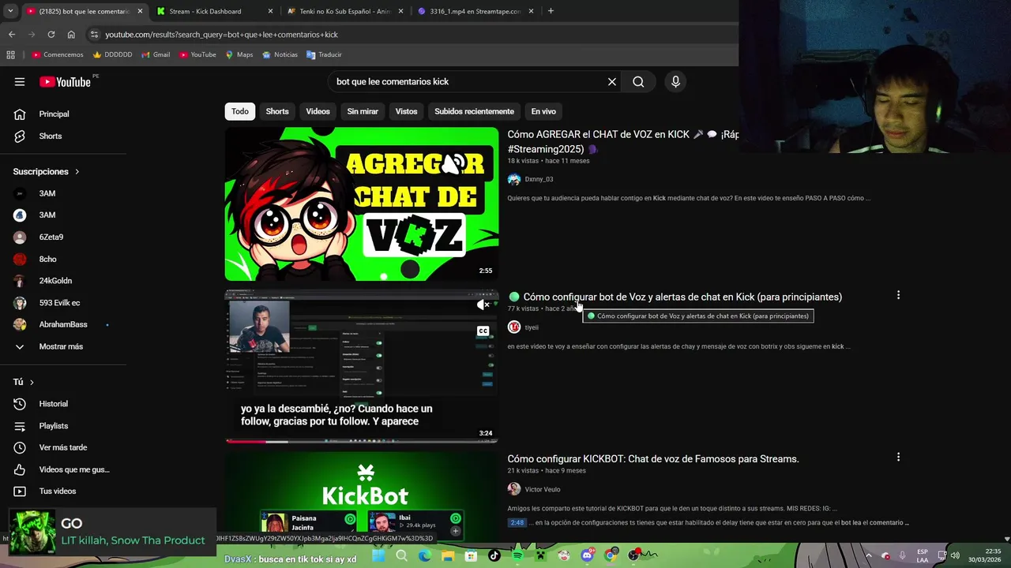The image size is (1011, 568).
Task: Select the En vivo filter chip
Action: pyautogui.click(x=543, y=111)
